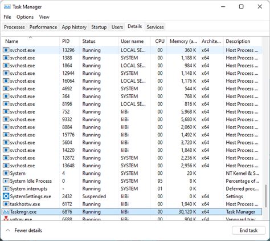Click the icon of svchost.exe PID 5604

coord(6,142)
